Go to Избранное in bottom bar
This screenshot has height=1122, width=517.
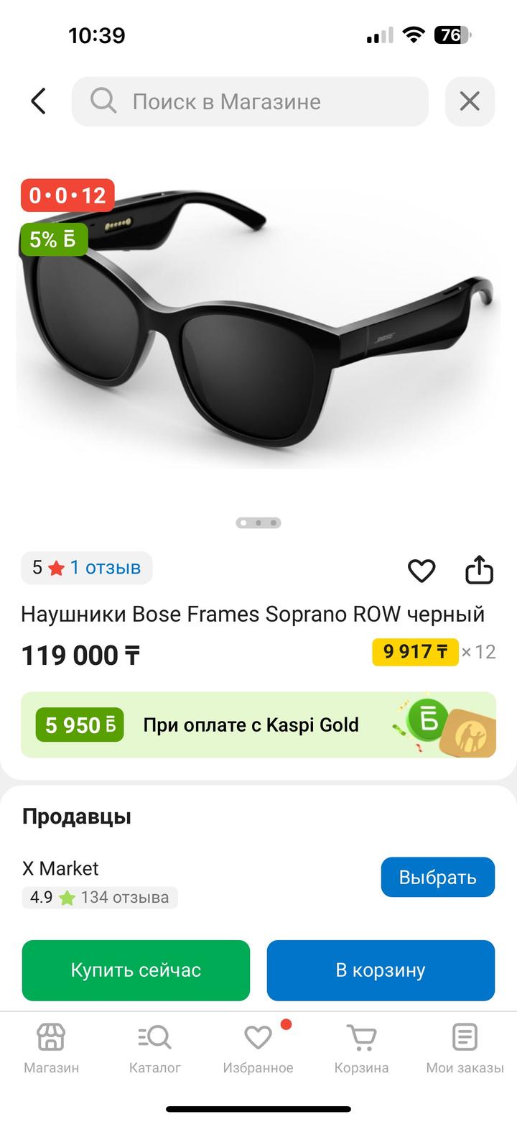[258, 1049]
